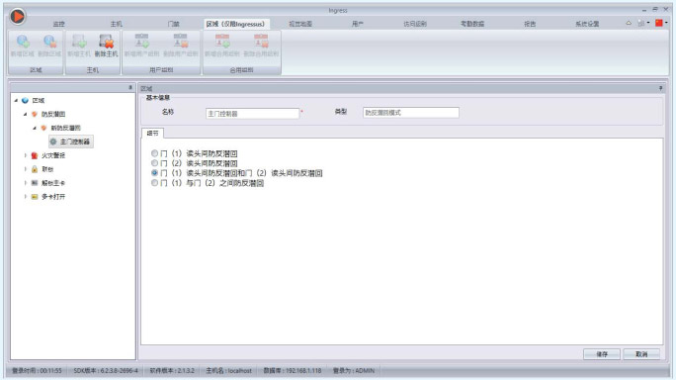Click the orange Ingress application logo button

pyautogui.click(x=18, y=17)
